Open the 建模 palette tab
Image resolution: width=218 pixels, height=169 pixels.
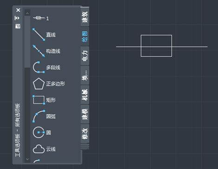click(85, 114)
